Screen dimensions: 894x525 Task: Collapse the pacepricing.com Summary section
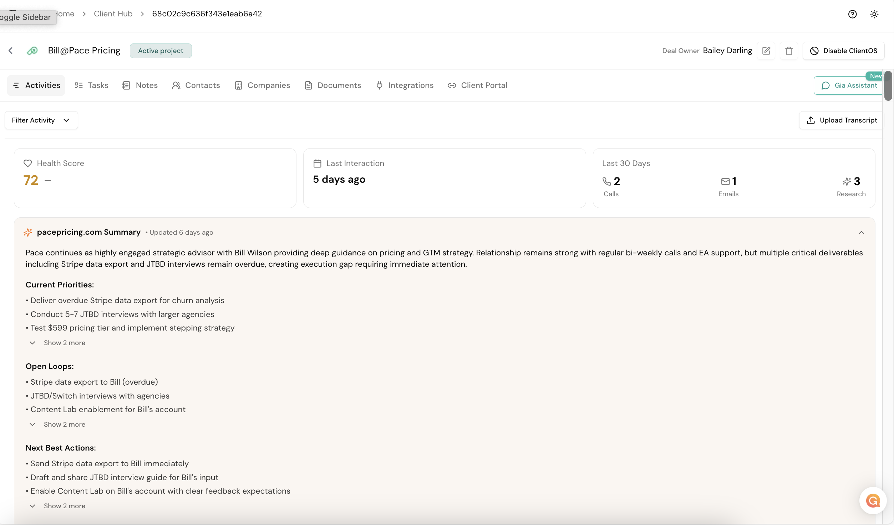(862, 232)
